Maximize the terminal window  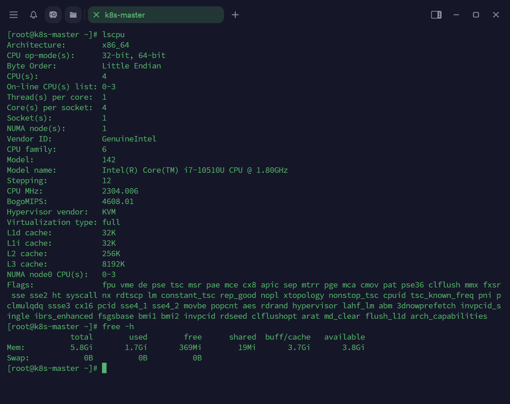click(476, 15)
